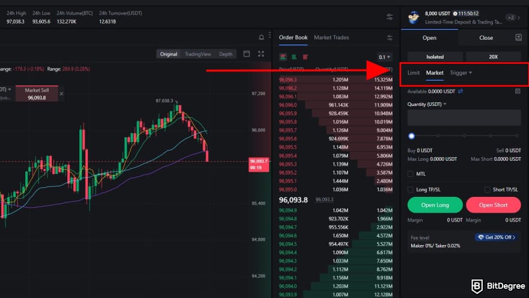Show buy orders only in order book
Screen dimensions: 529x298
coord(294,57)
